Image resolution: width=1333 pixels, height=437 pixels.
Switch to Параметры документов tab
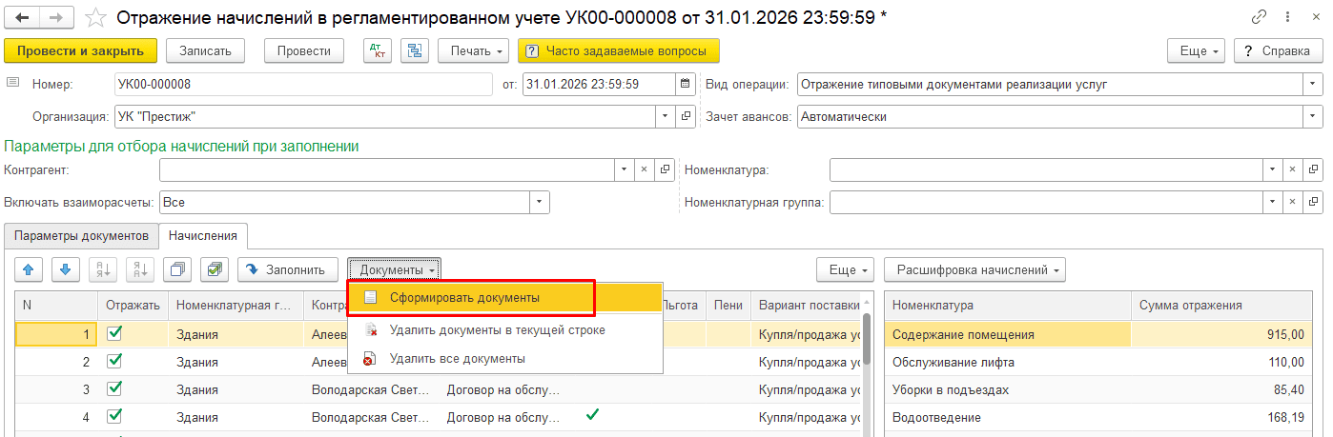(81, 235)
